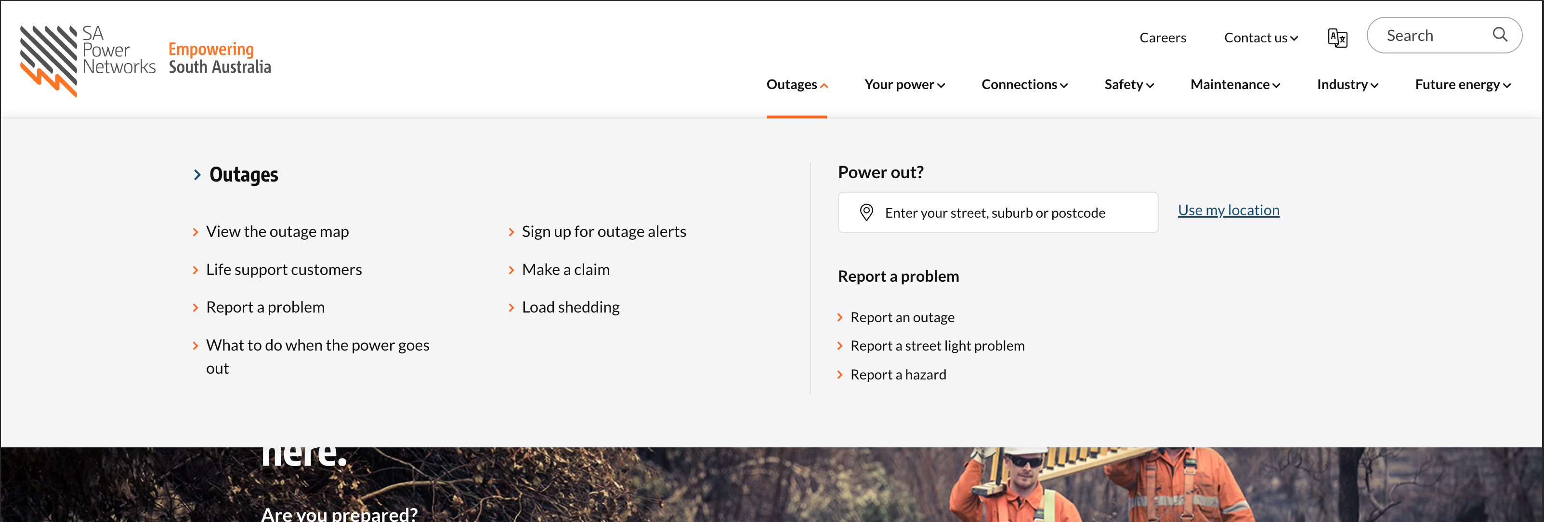
Task: Open Load shedding
Action: coord(571,307)
